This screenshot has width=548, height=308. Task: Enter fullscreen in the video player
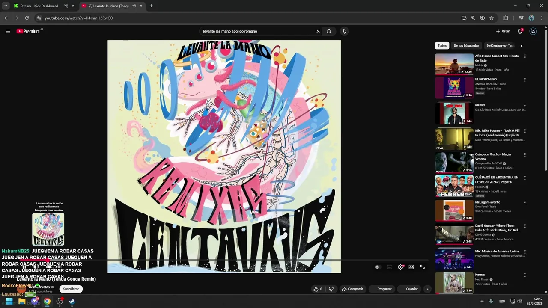pyautogui.click(x=423, y=267)
